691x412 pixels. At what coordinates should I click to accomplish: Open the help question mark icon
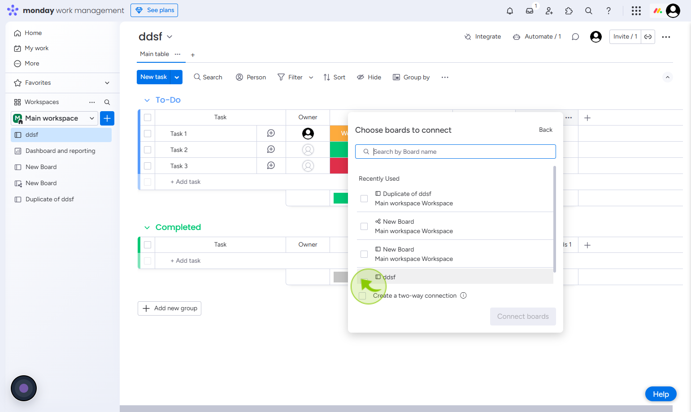coord(608,11)
